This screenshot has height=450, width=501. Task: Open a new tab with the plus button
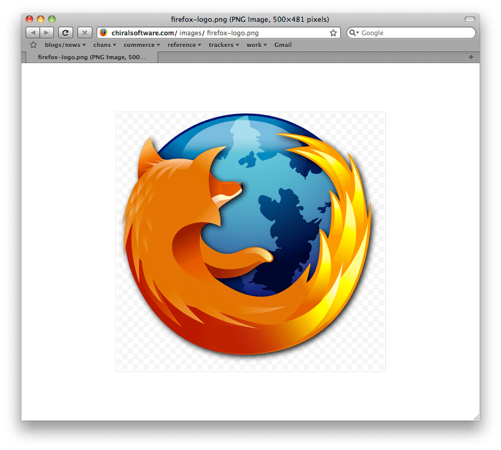471,57
